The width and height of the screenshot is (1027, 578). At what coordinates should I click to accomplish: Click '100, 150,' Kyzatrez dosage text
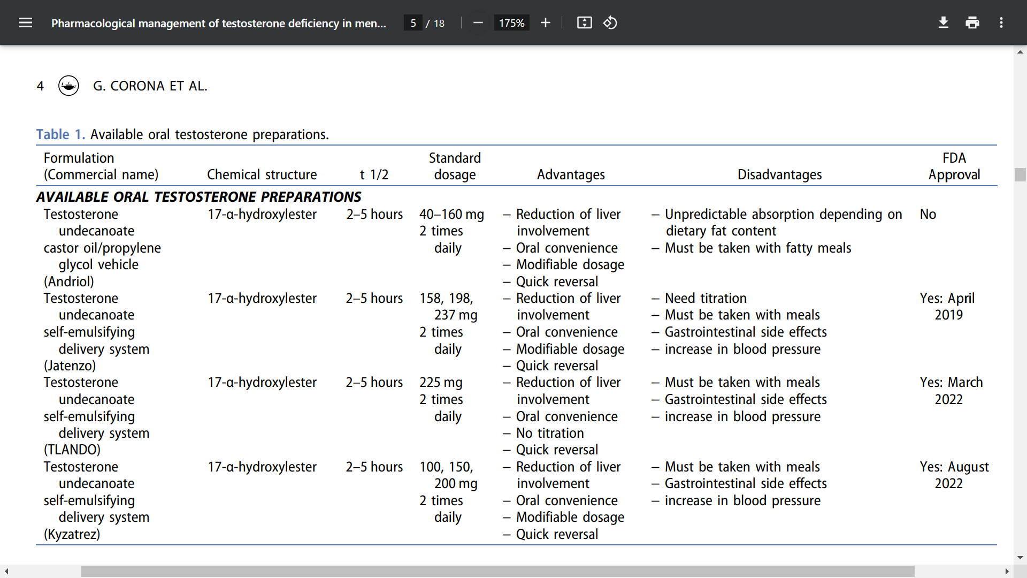click(446, 467)
